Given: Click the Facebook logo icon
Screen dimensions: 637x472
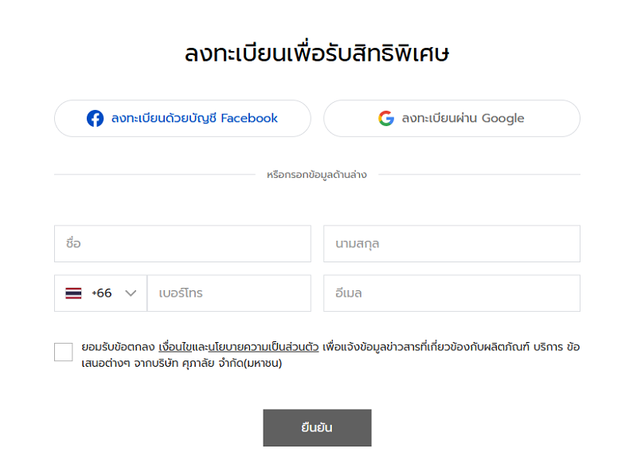Looking at the screenshot, I should tap(95, 119).
